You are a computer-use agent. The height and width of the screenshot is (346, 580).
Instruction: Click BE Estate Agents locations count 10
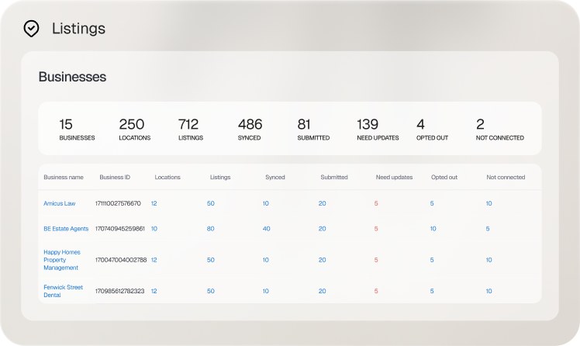[x=154, y=229]
